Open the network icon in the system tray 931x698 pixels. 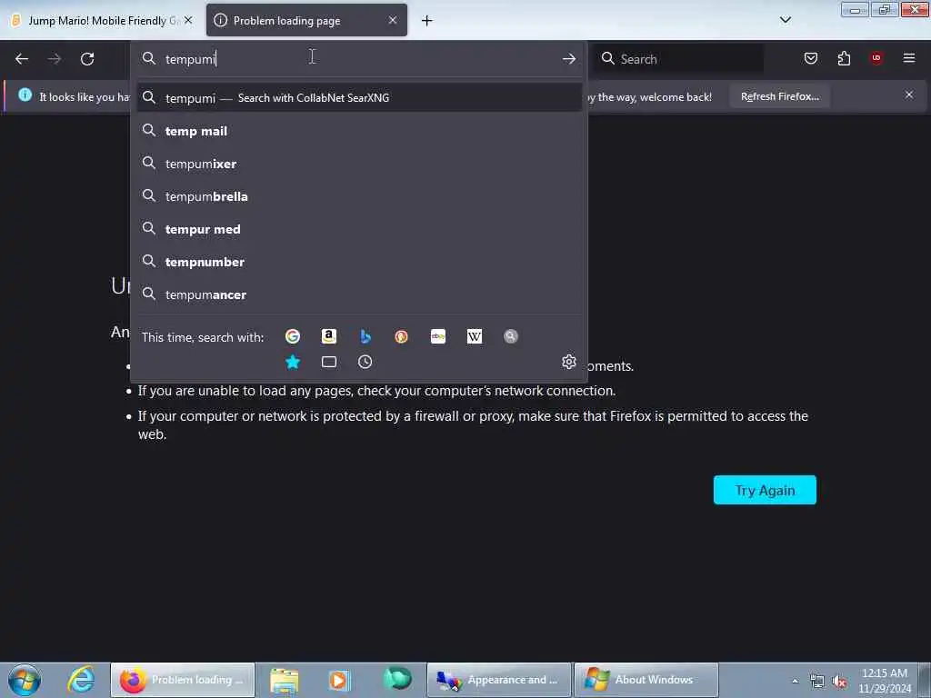(x=817, y=682)
